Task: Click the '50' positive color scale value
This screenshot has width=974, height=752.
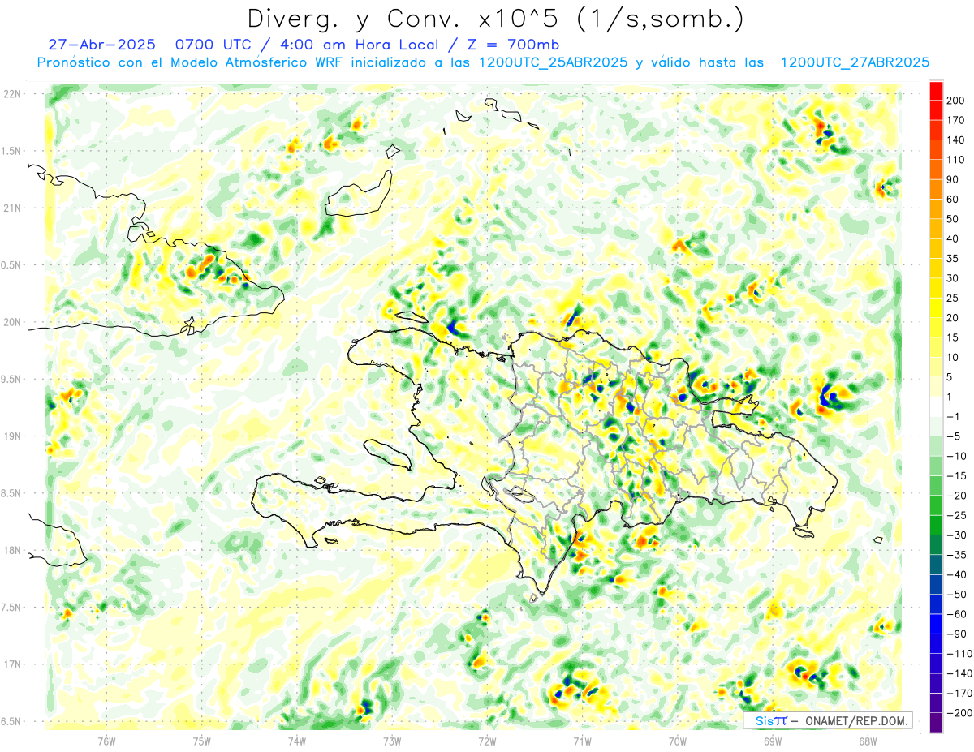Action: pos(954,219)
